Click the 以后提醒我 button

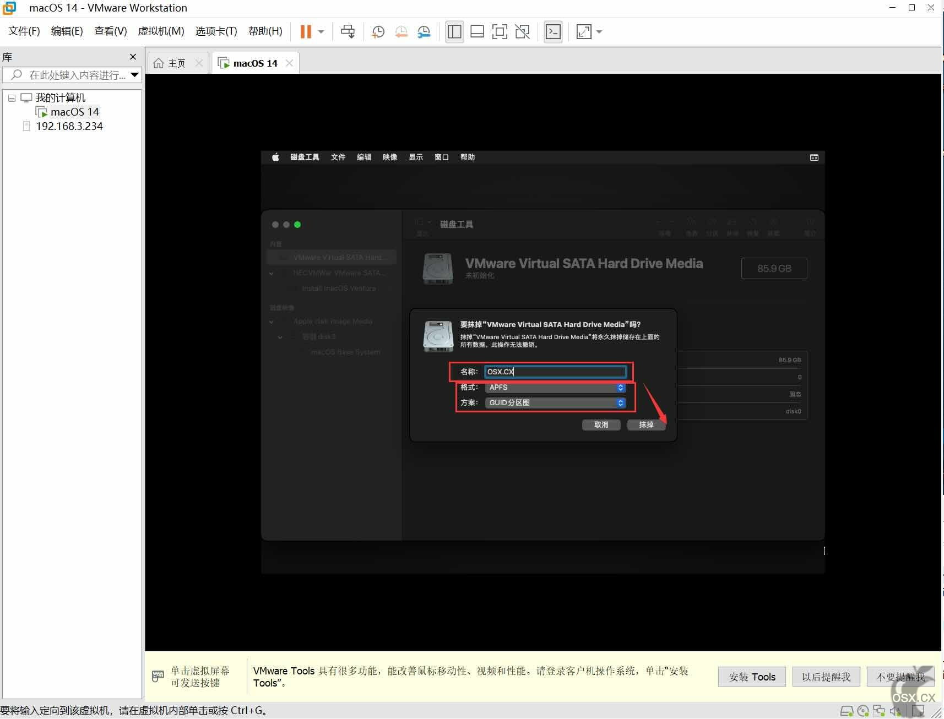[826, 677]
